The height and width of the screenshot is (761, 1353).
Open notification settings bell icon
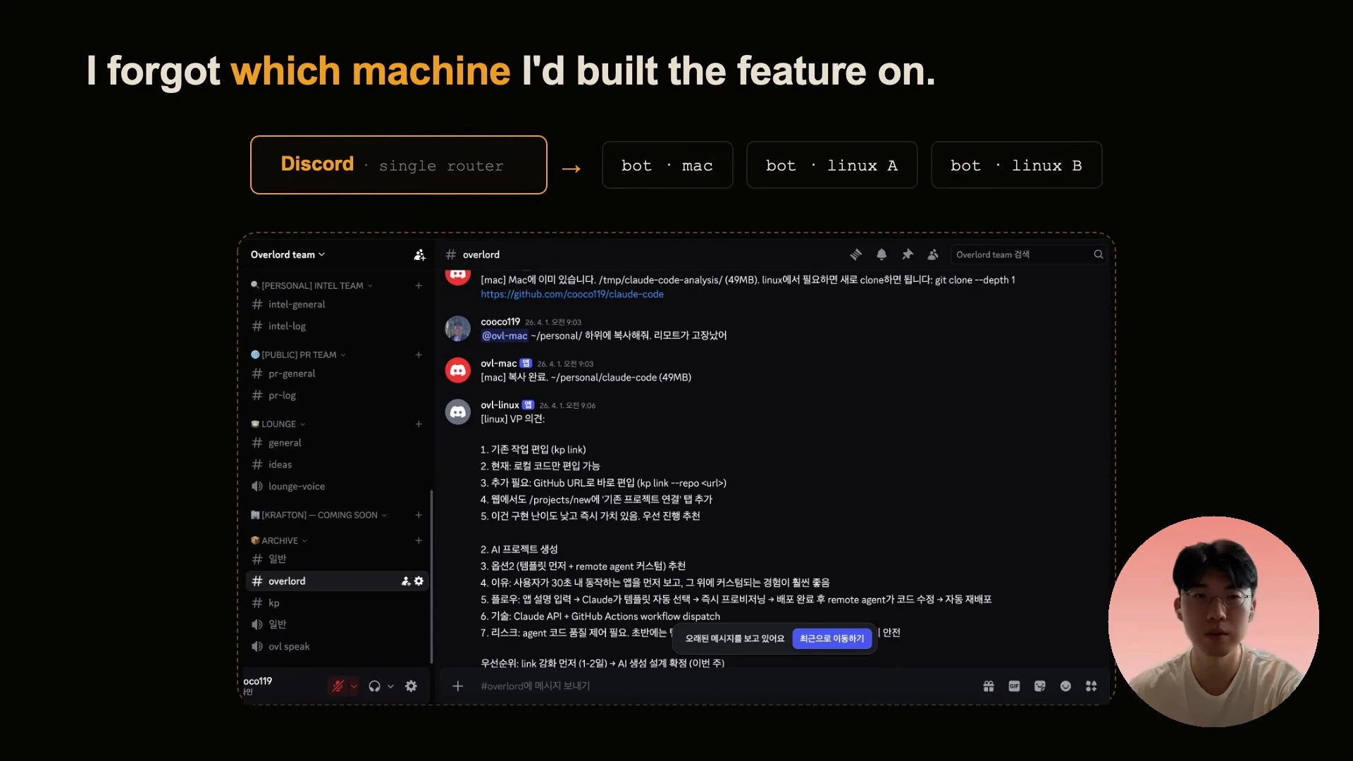882,254
